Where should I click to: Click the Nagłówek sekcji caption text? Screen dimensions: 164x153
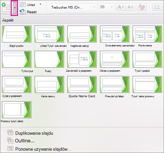[80, 46]
